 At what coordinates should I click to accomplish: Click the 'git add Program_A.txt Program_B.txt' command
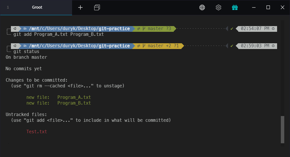pos(59,34)
